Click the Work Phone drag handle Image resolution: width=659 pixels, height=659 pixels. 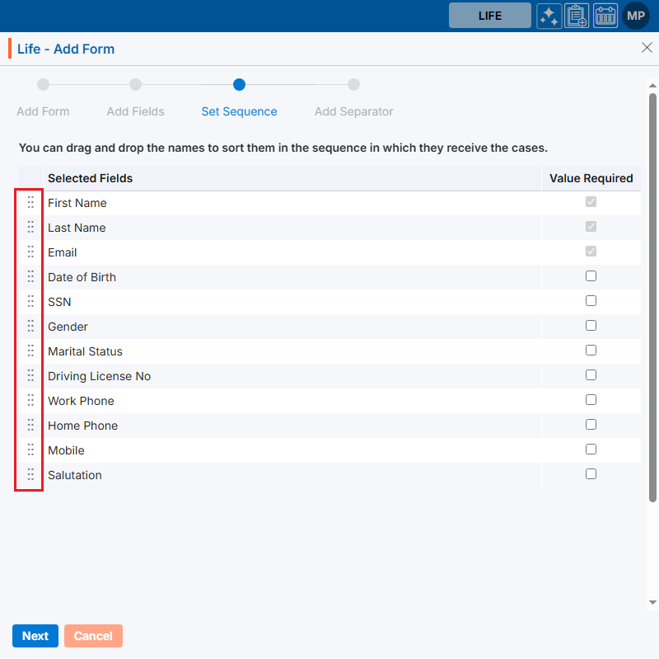pos(30,400)
